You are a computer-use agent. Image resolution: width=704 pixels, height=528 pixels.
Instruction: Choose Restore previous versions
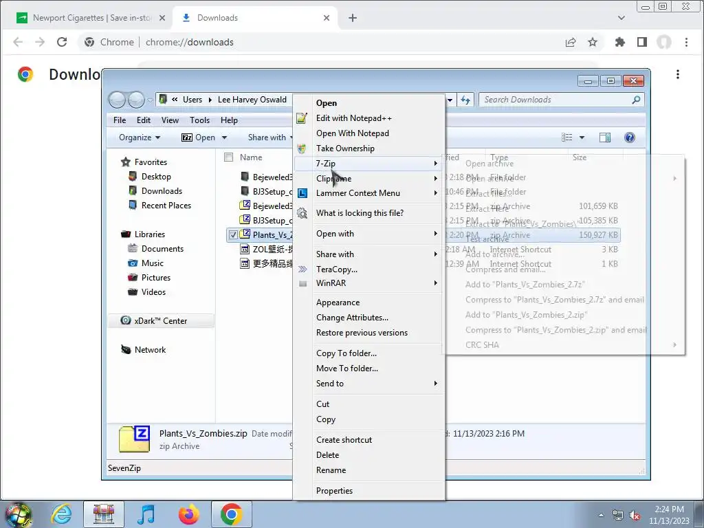362,333
